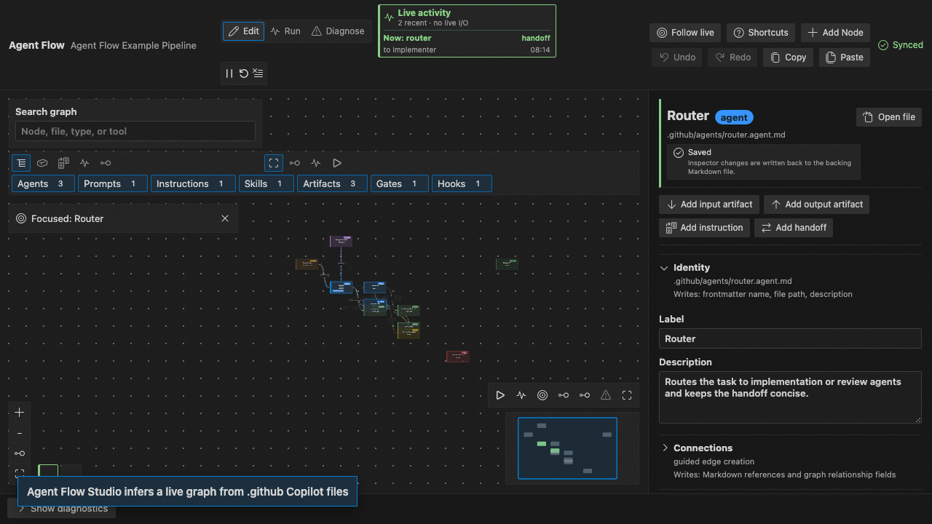The image size is (932, 524).
Task: Select the purple node at top of graph
Action: coord(341,241)
